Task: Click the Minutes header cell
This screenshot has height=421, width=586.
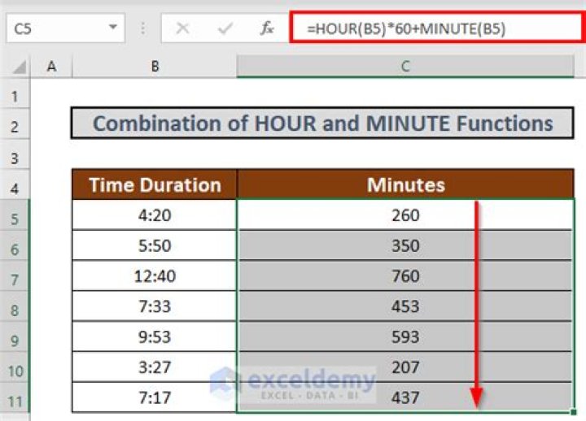Action: point(405,185)
